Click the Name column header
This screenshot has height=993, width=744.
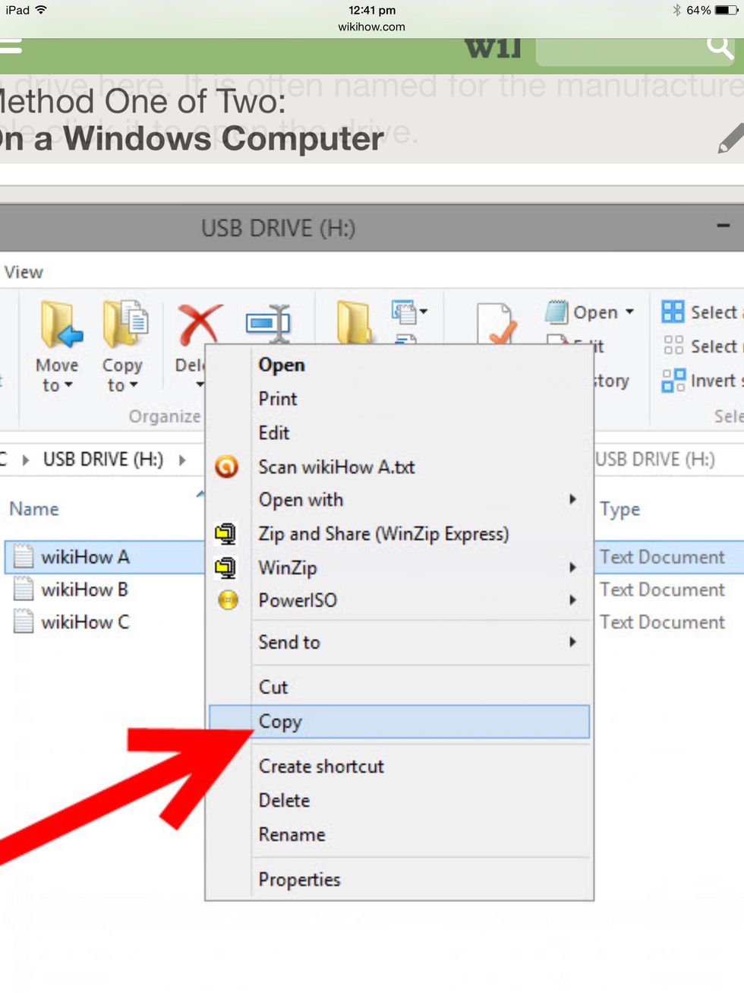point(34,509)
